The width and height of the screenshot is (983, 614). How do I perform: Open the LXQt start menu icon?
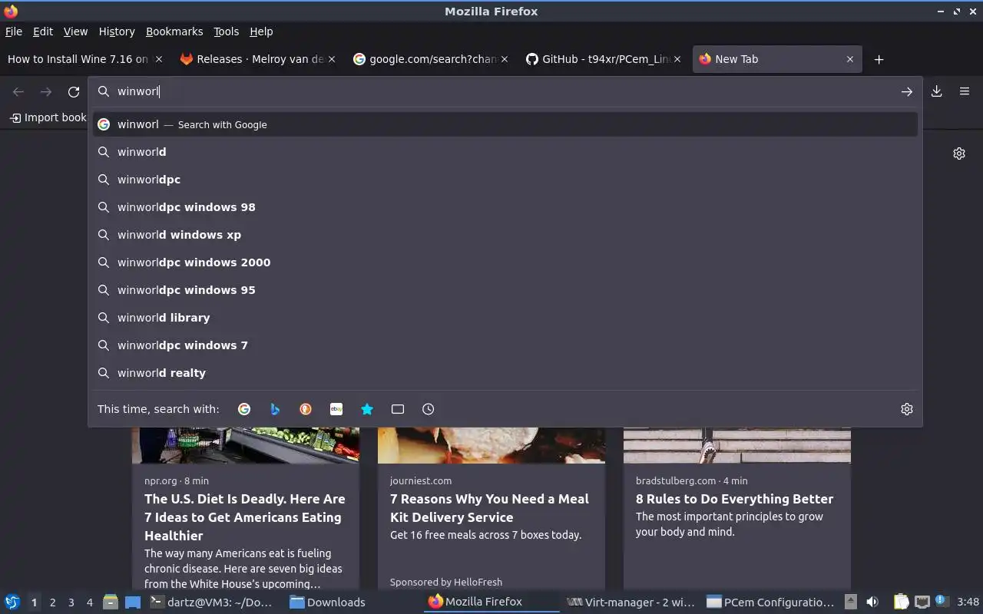click(x=12, y=602)
